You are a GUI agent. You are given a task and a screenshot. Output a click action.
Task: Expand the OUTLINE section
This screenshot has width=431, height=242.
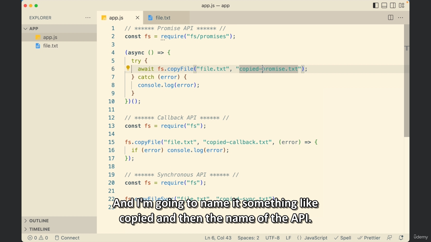59,221
